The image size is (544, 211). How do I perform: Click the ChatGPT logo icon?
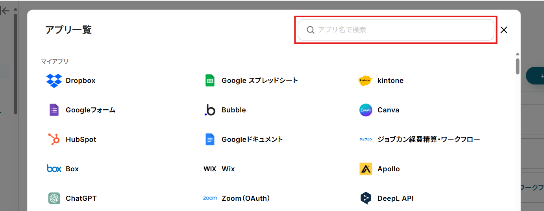[54, 198]
